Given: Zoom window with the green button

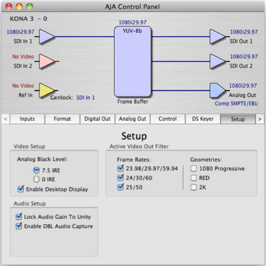Looking at the screenshot, I should pos(30,7).
